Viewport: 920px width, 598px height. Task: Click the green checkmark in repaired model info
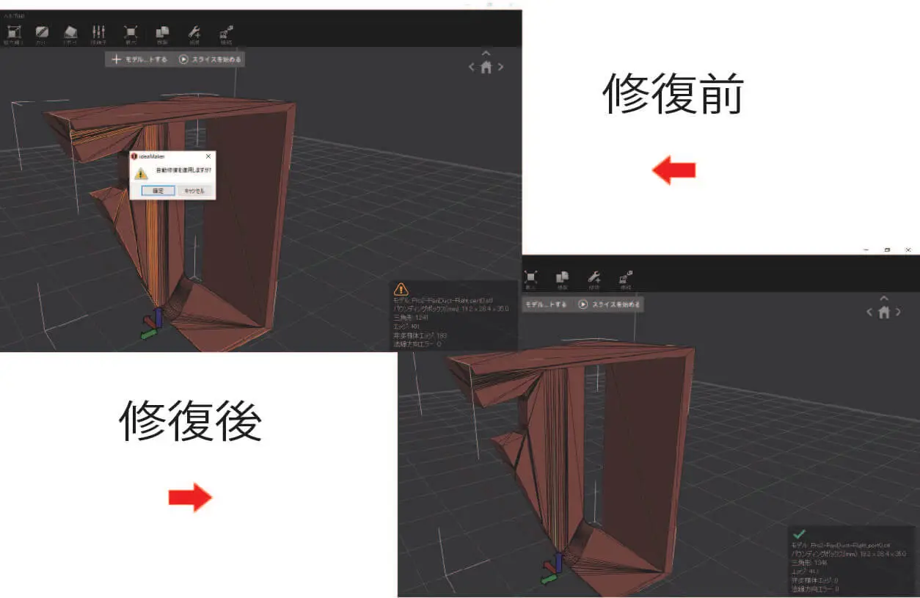point(800,534)
